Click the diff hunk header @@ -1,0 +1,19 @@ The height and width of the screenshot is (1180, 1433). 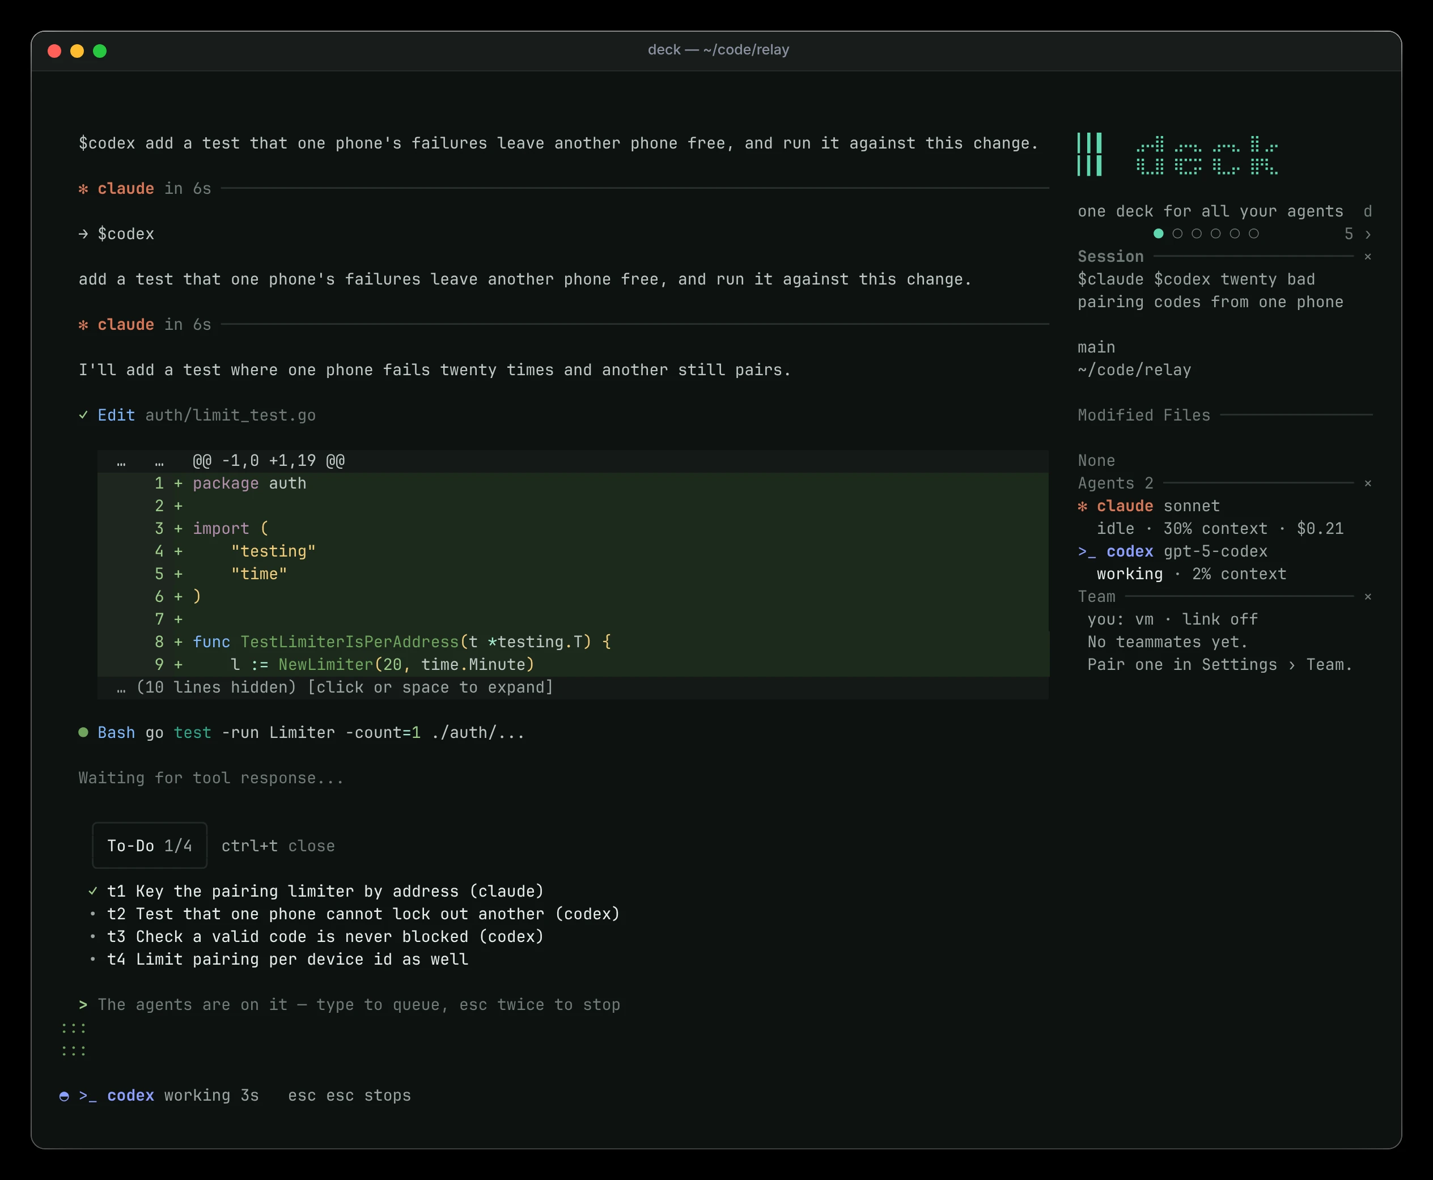pos(269,461)
